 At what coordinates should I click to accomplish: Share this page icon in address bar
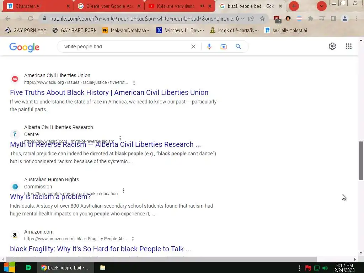click(x=251, y=18)
